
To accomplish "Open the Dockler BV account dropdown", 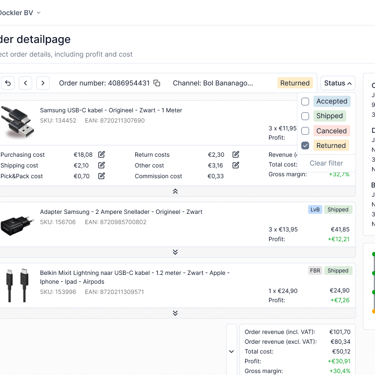I will [21, 13].
